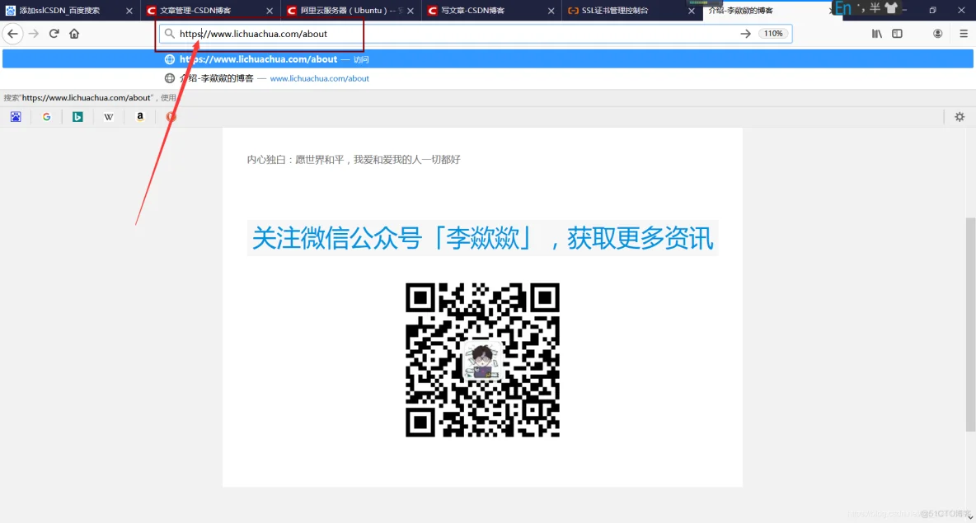Viewport: 976px width, 523px height.
Task: Go back to the previous page
Action: (12, 34)
